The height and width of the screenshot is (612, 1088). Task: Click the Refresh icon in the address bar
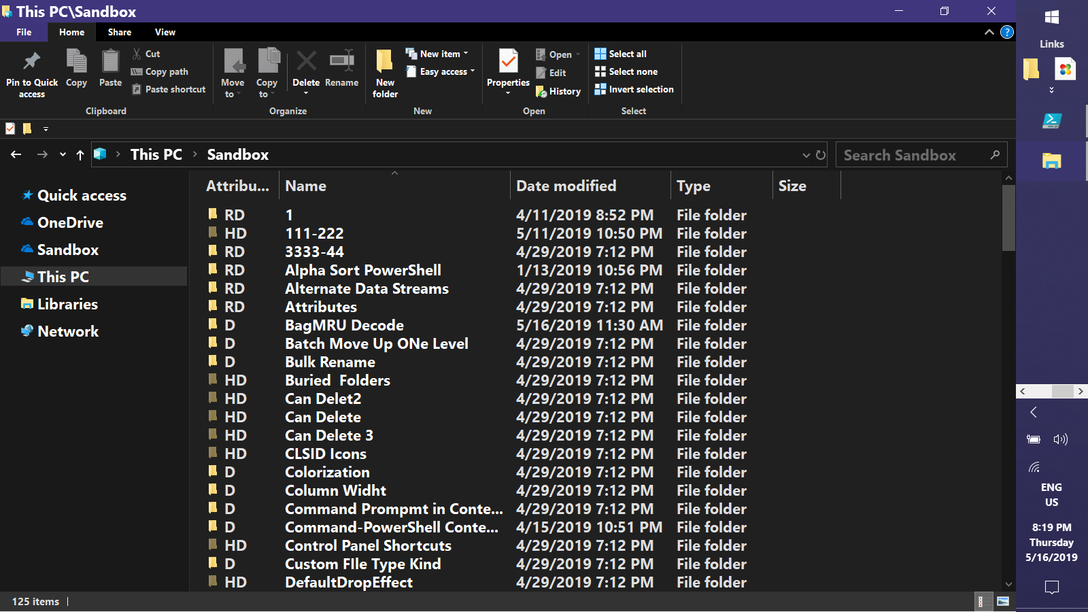coord(821,155)
